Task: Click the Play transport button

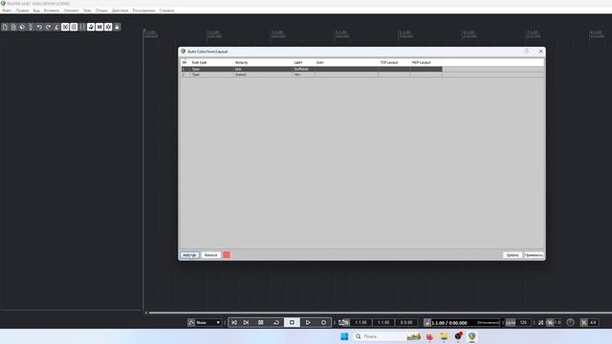Action: tap(308, 323)
